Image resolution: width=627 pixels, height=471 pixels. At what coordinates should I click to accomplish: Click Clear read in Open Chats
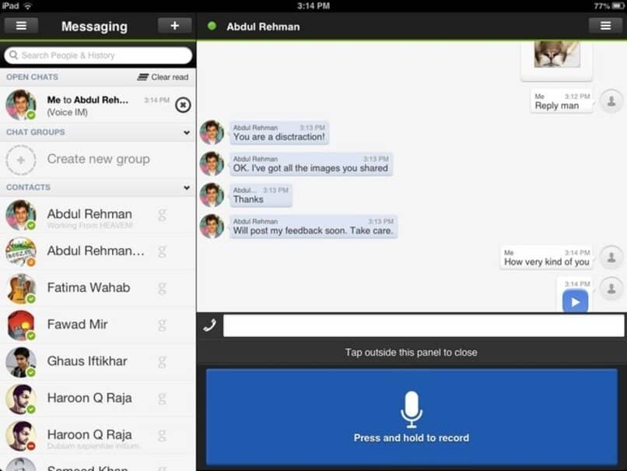(163, 77)
